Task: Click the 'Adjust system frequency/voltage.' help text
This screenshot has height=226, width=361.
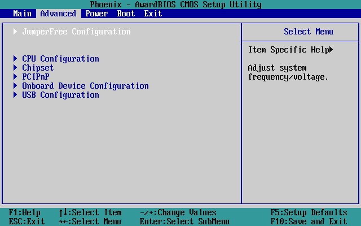Action: point(288,72)
